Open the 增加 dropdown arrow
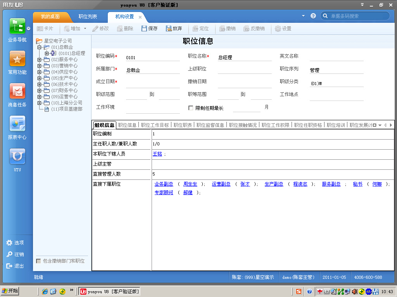Viewport: 397px width, 297px height. click(x=85, y=29)
